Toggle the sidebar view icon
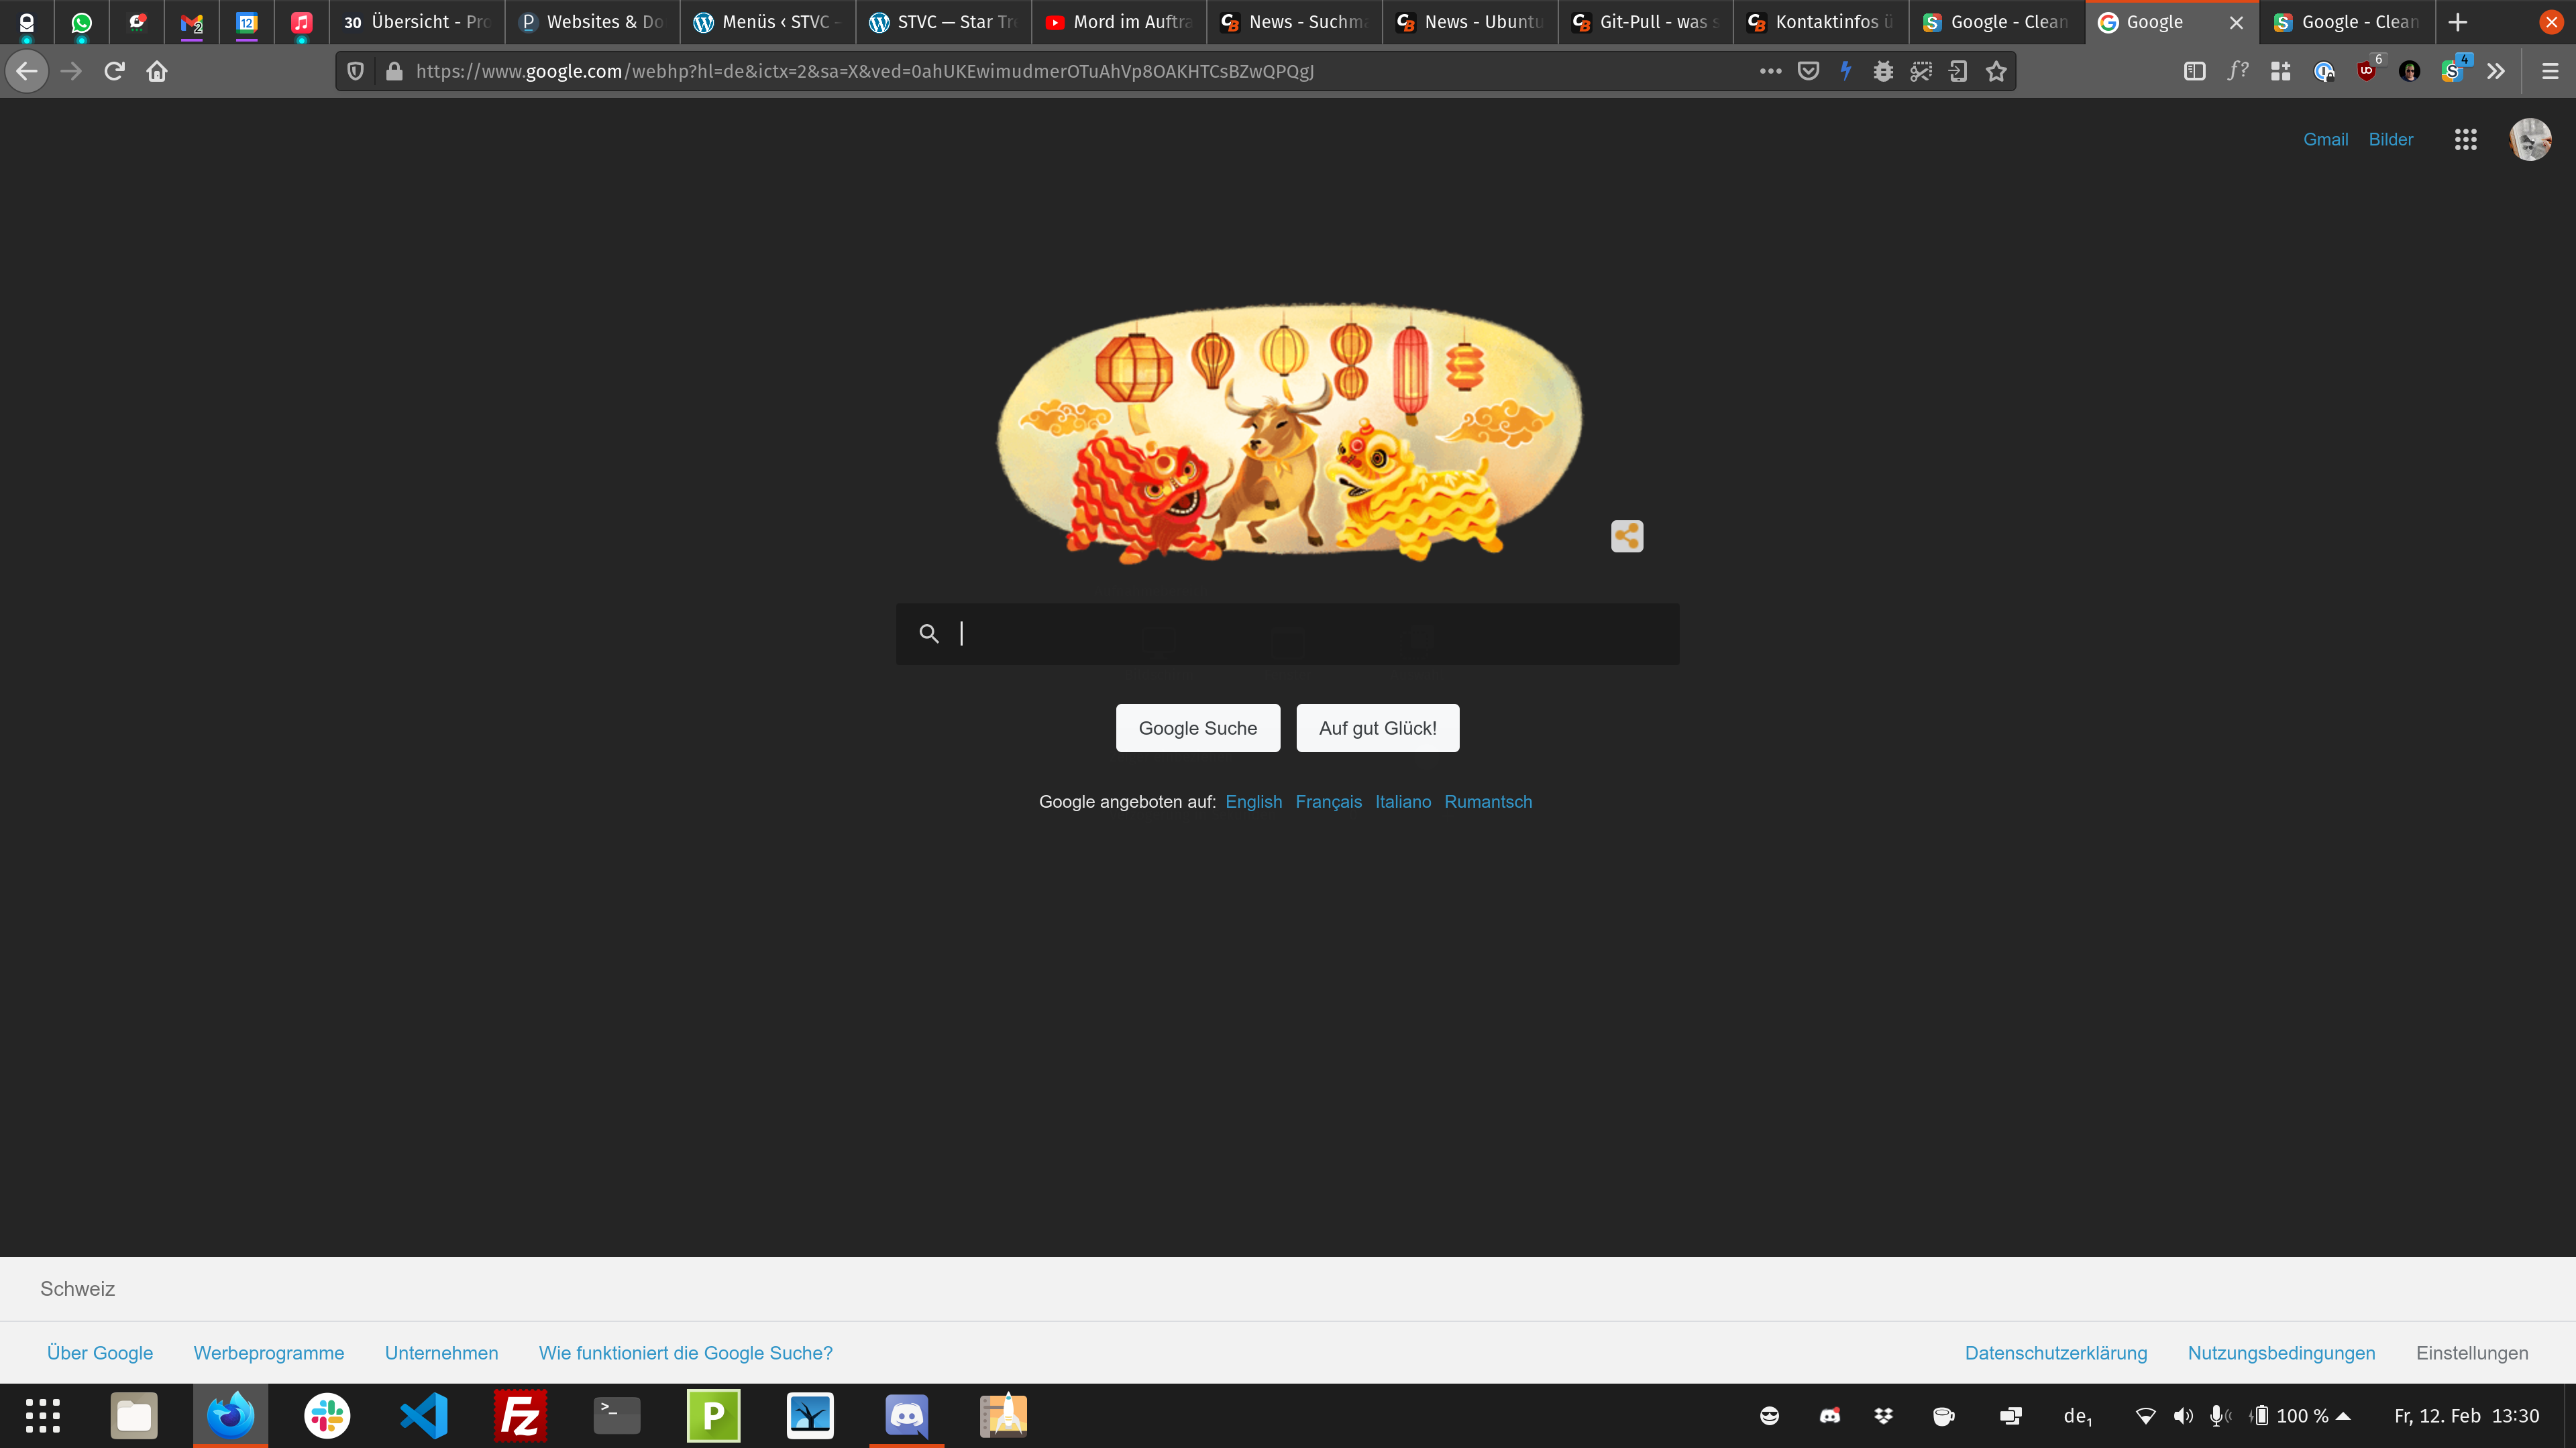Screen dimensions: 2576x1448 click(x=2194, y=71)
